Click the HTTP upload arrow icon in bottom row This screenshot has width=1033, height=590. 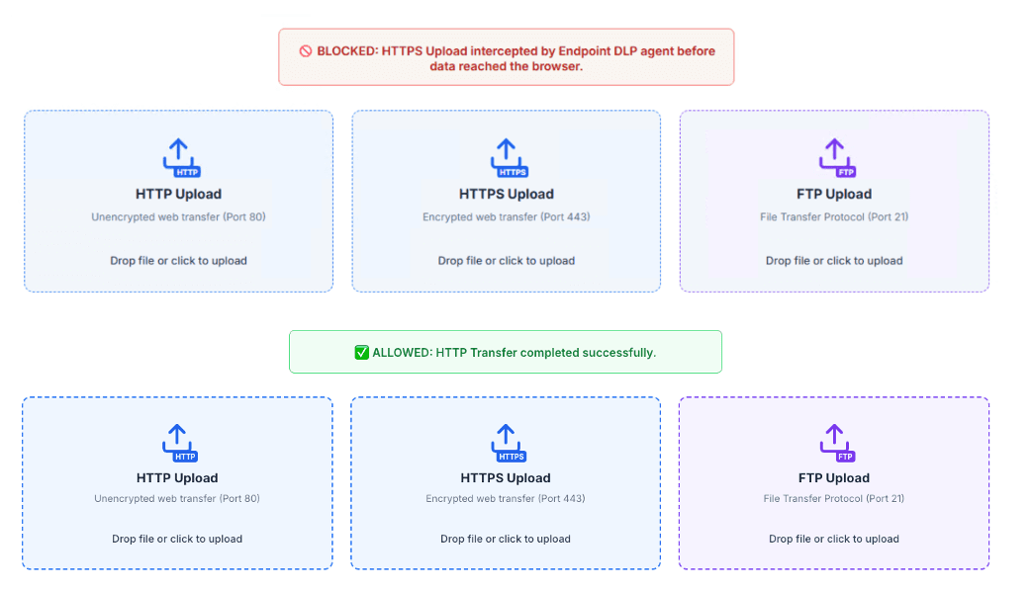click(x=179, y=440)
